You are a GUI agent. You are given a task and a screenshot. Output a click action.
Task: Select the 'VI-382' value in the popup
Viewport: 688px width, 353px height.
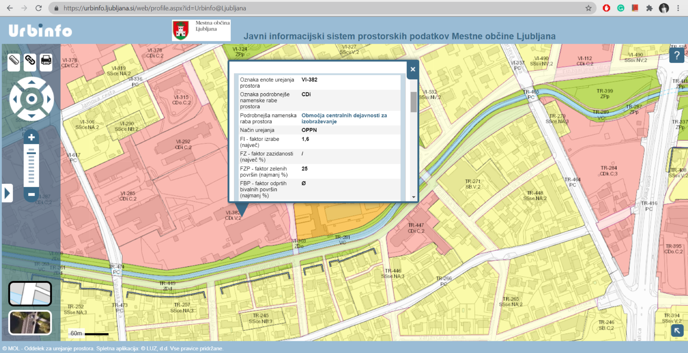click(309, 80)
